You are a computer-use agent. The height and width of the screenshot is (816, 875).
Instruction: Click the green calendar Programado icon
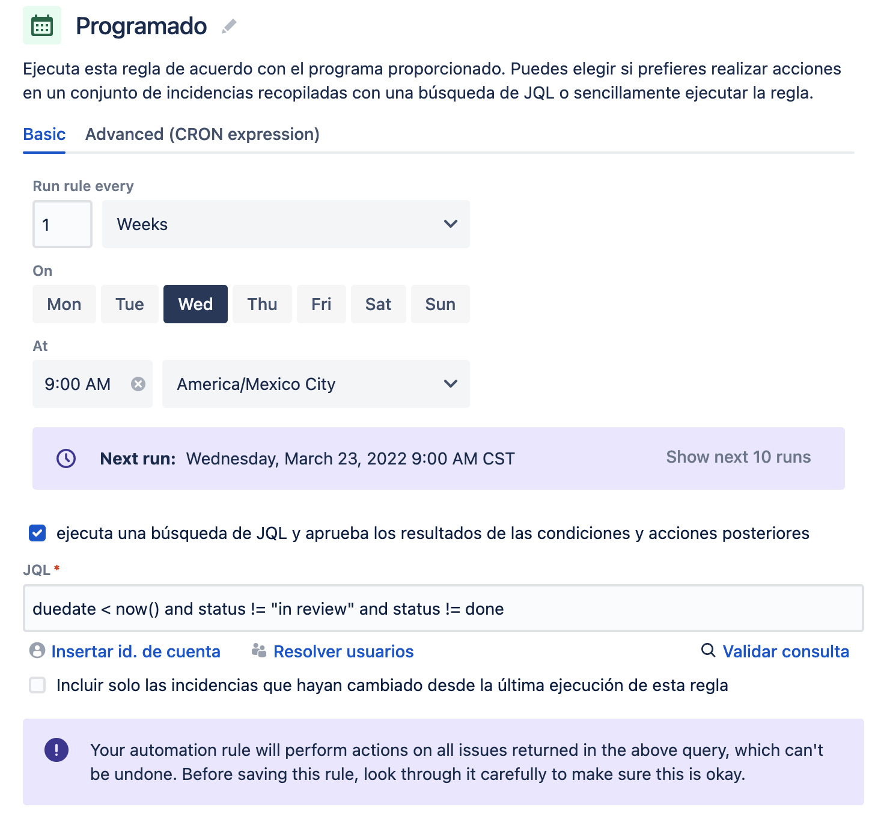tap(42, 26)
